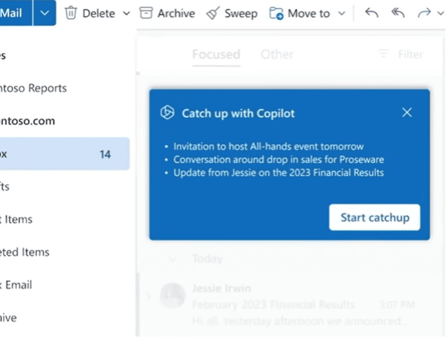Open the Archive folder in sidebar
The height and width of the screenshot is (338, 448).
(x=8, y=318)
